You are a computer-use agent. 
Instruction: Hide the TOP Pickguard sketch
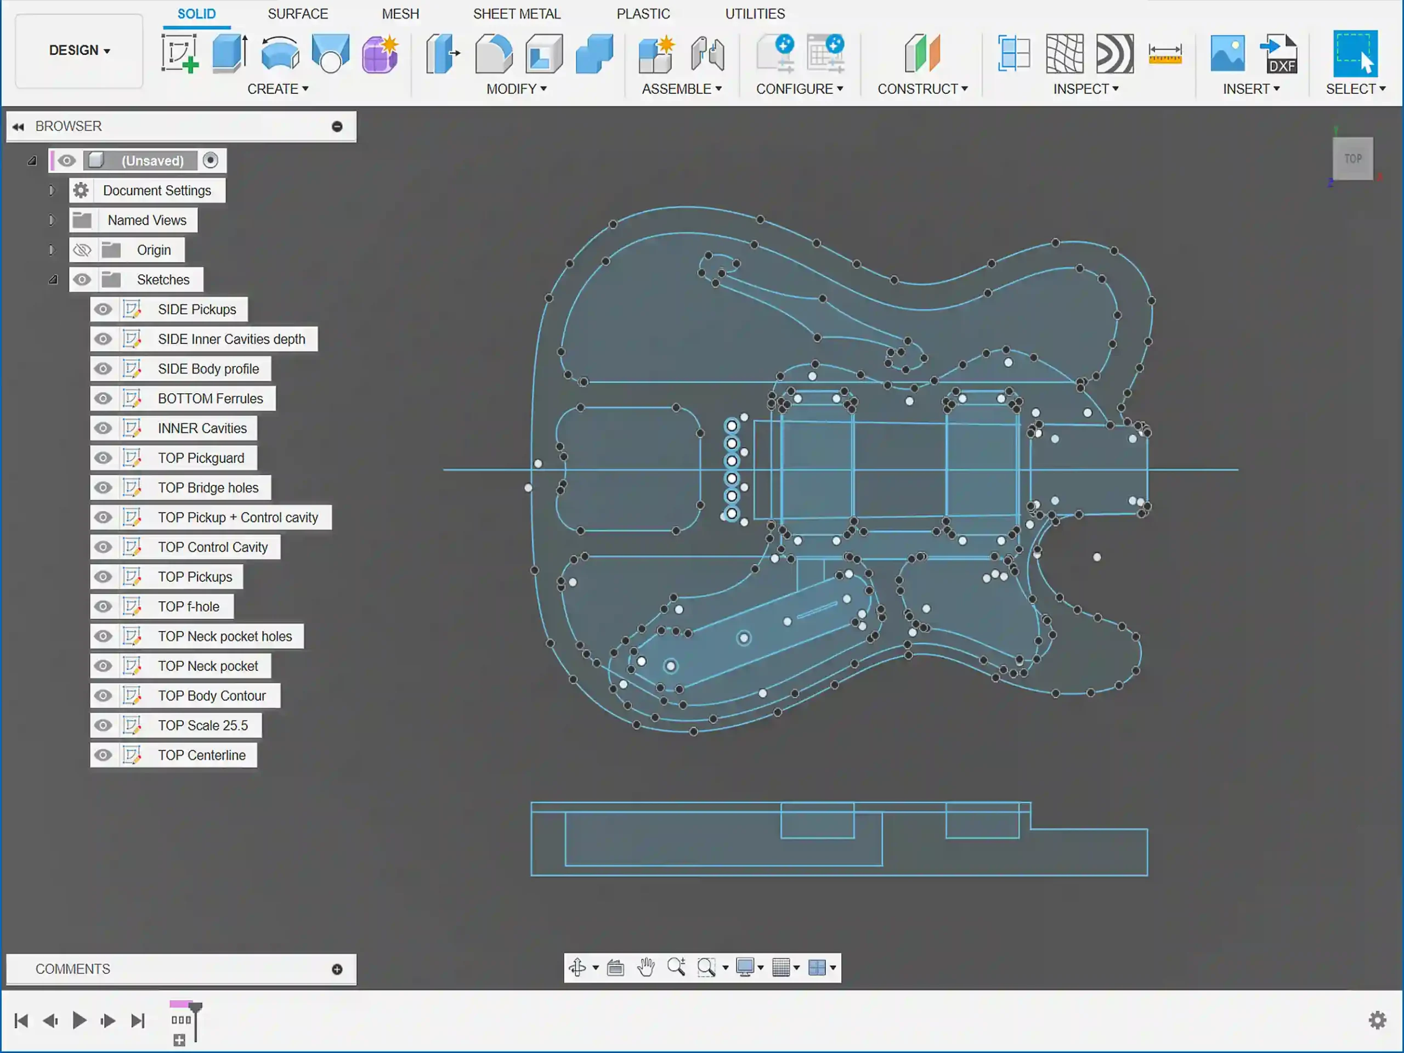103,458
